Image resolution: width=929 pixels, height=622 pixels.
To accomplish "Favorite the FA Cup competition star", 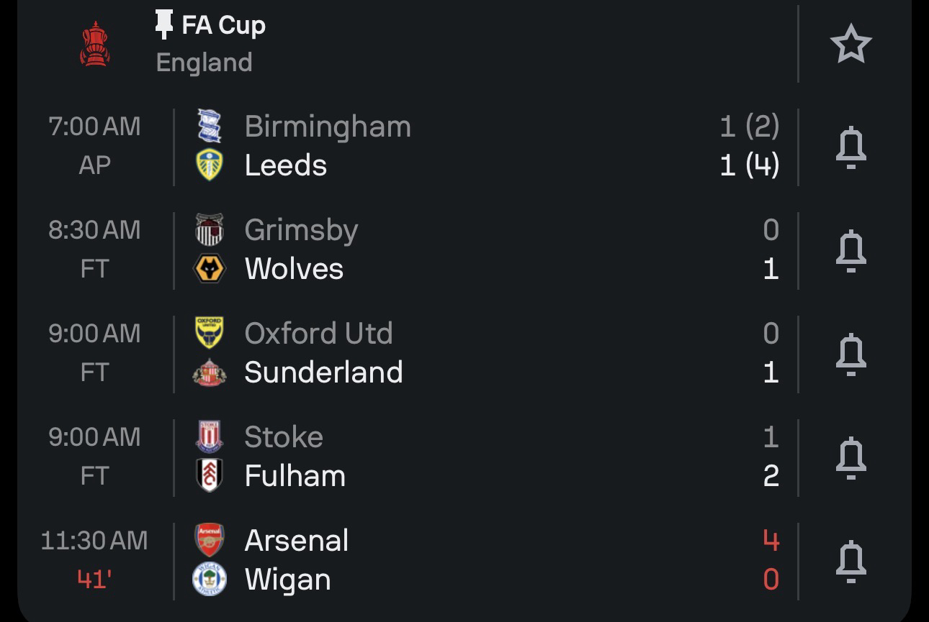I will (851, 44).
